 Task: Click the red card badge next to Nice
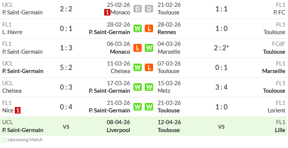coord(18,111)
